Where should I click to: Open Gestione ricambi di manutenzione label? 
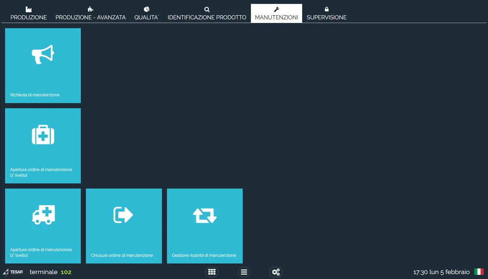[204, 255]
